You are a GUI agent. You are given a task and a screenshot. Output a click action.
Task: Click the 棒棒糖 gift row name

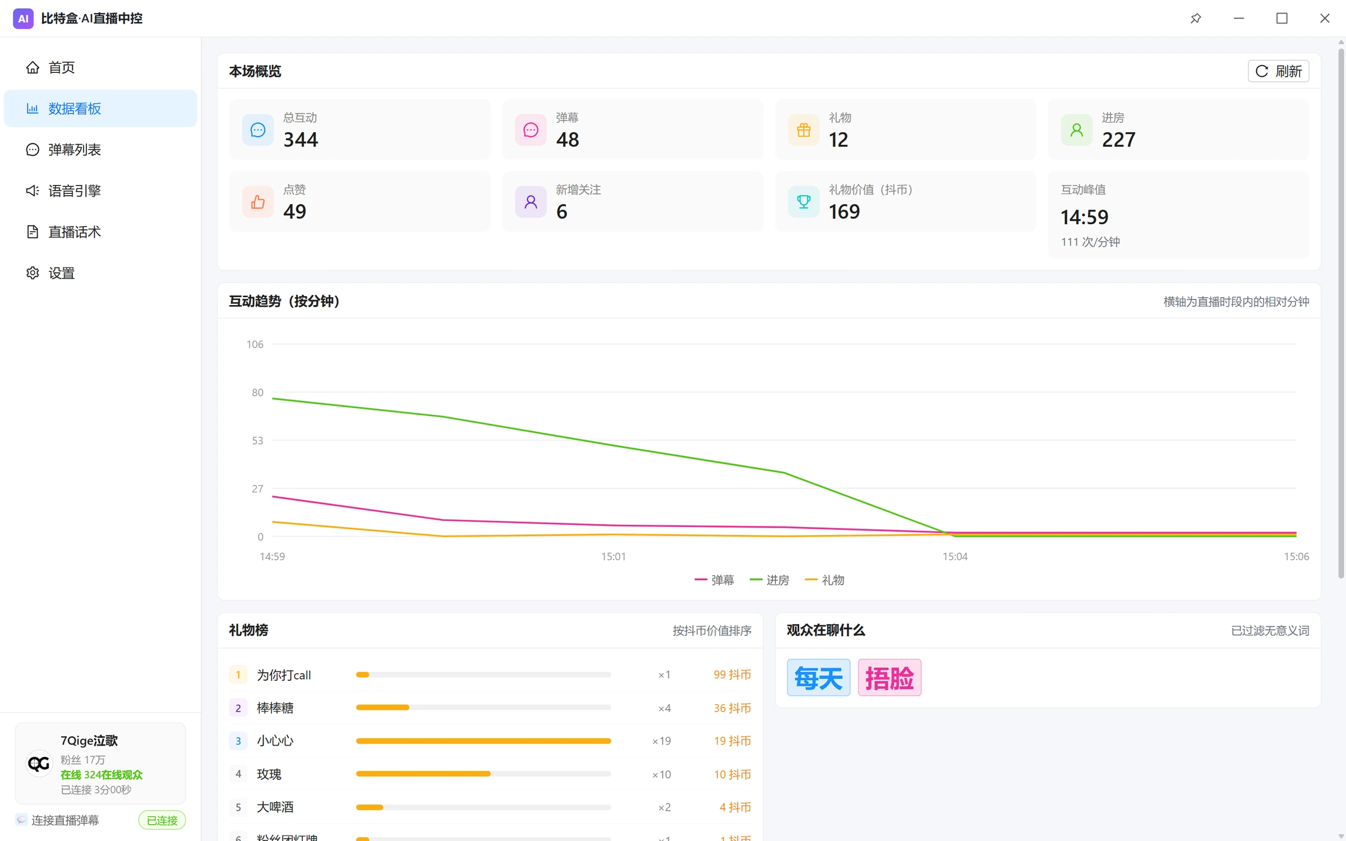[275, 708]
